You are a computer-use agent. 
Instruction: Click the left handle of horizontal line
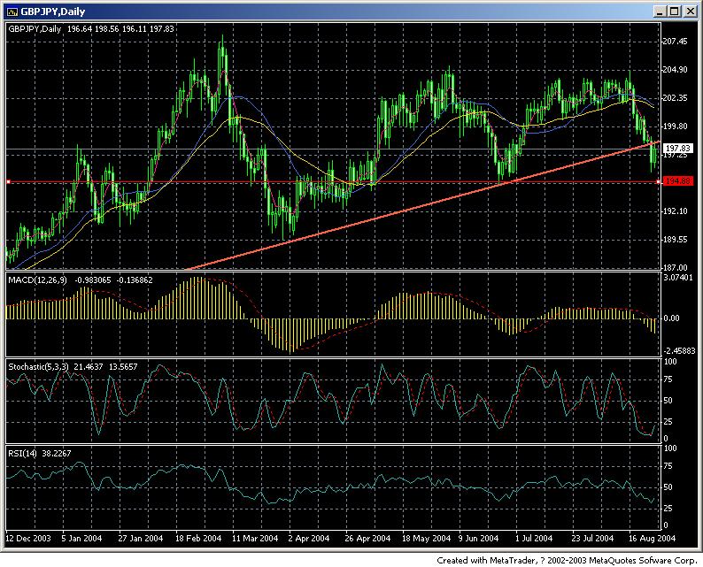8,181
